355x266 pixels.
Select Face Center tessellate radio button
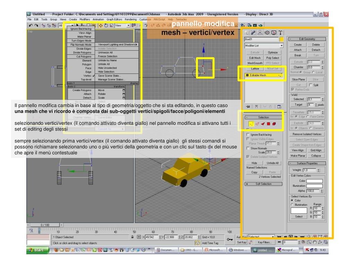click(x=308, y=116)
